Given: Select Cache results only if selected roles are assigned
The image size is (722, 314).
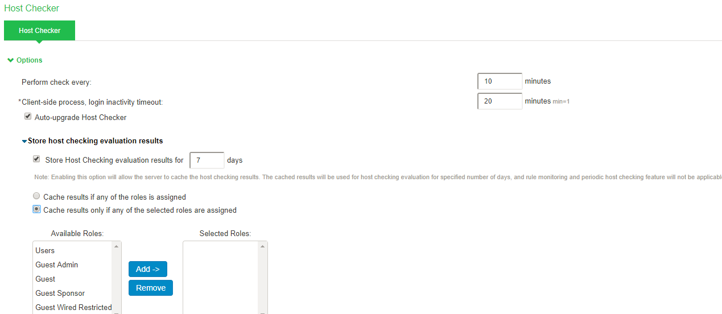Looking at the screenshot, I should tap(36, 209).
